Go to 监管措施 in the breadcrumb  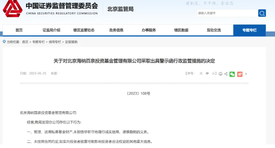coord(71,42)
